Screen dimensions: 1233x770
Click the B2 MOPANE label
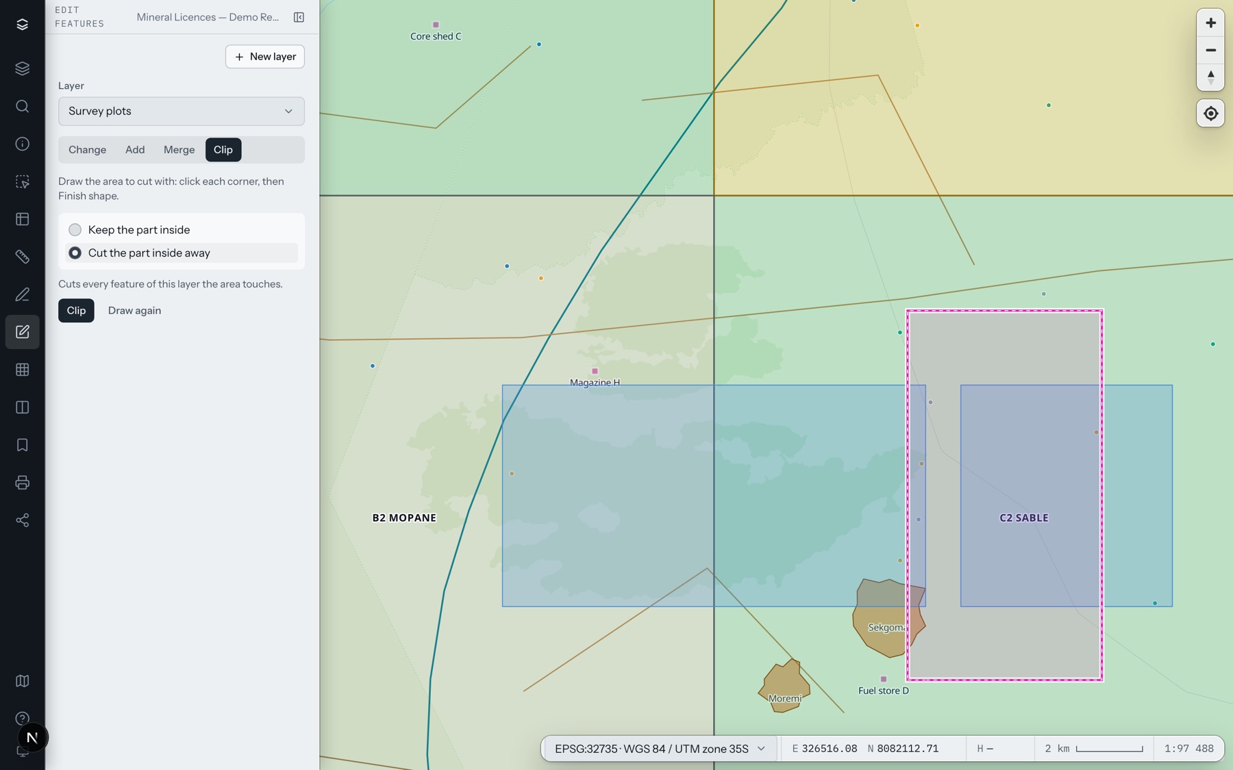click(404, 518)
